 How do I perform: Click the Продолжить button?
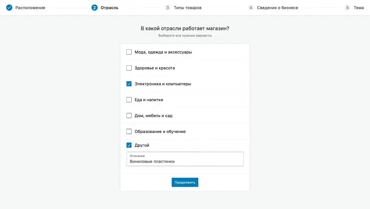(x=185, y=182)
